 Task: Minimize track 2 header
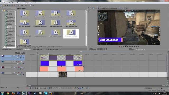point(1,61)
